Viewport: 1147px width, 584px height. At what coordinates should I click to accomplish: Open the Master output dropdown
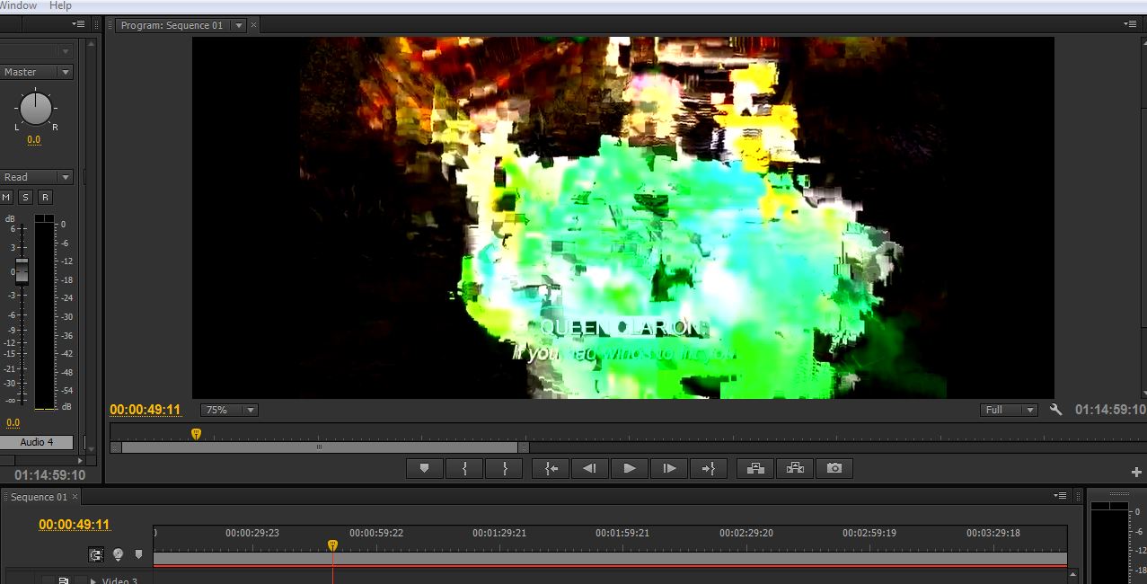pyautogui.click(x=36, y=72)
